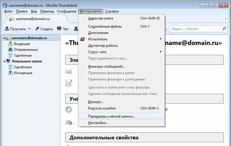Select Удалённые under Локальные папки

(32, 67)
